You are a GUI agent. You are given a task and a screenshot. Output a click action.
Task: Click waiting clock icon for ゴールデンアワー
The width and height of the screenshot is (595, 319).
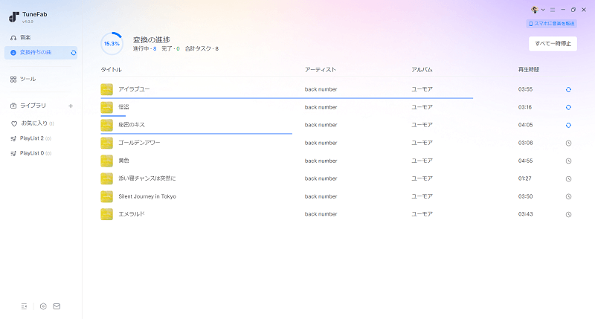tap(568, 143)
